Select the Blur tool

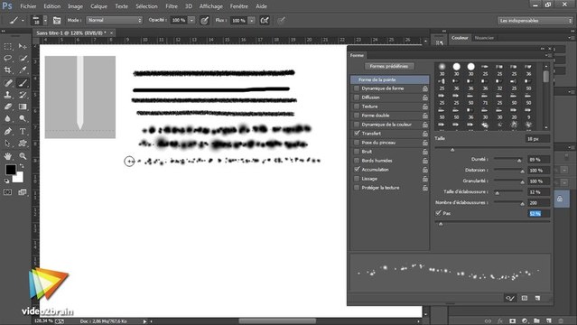(8, 118)
